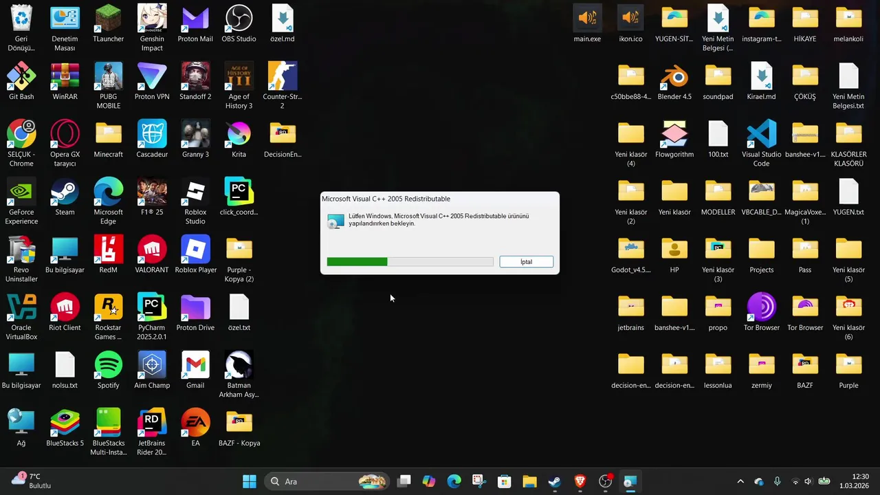Select the main.exe file icon

tap(587, 23)
